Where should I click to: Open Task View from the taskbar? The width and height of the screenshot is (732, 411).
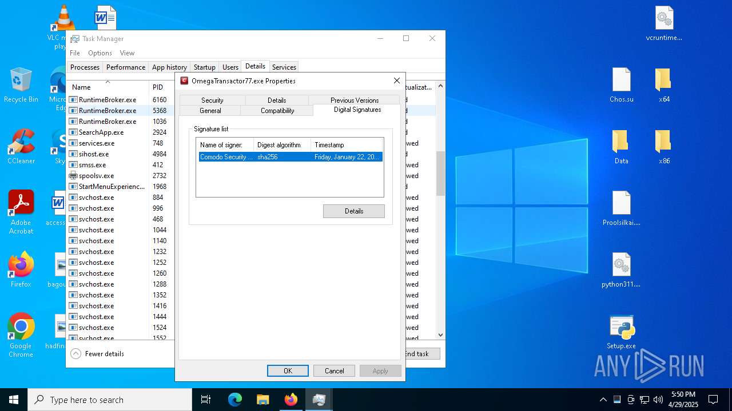coord(206,400)
